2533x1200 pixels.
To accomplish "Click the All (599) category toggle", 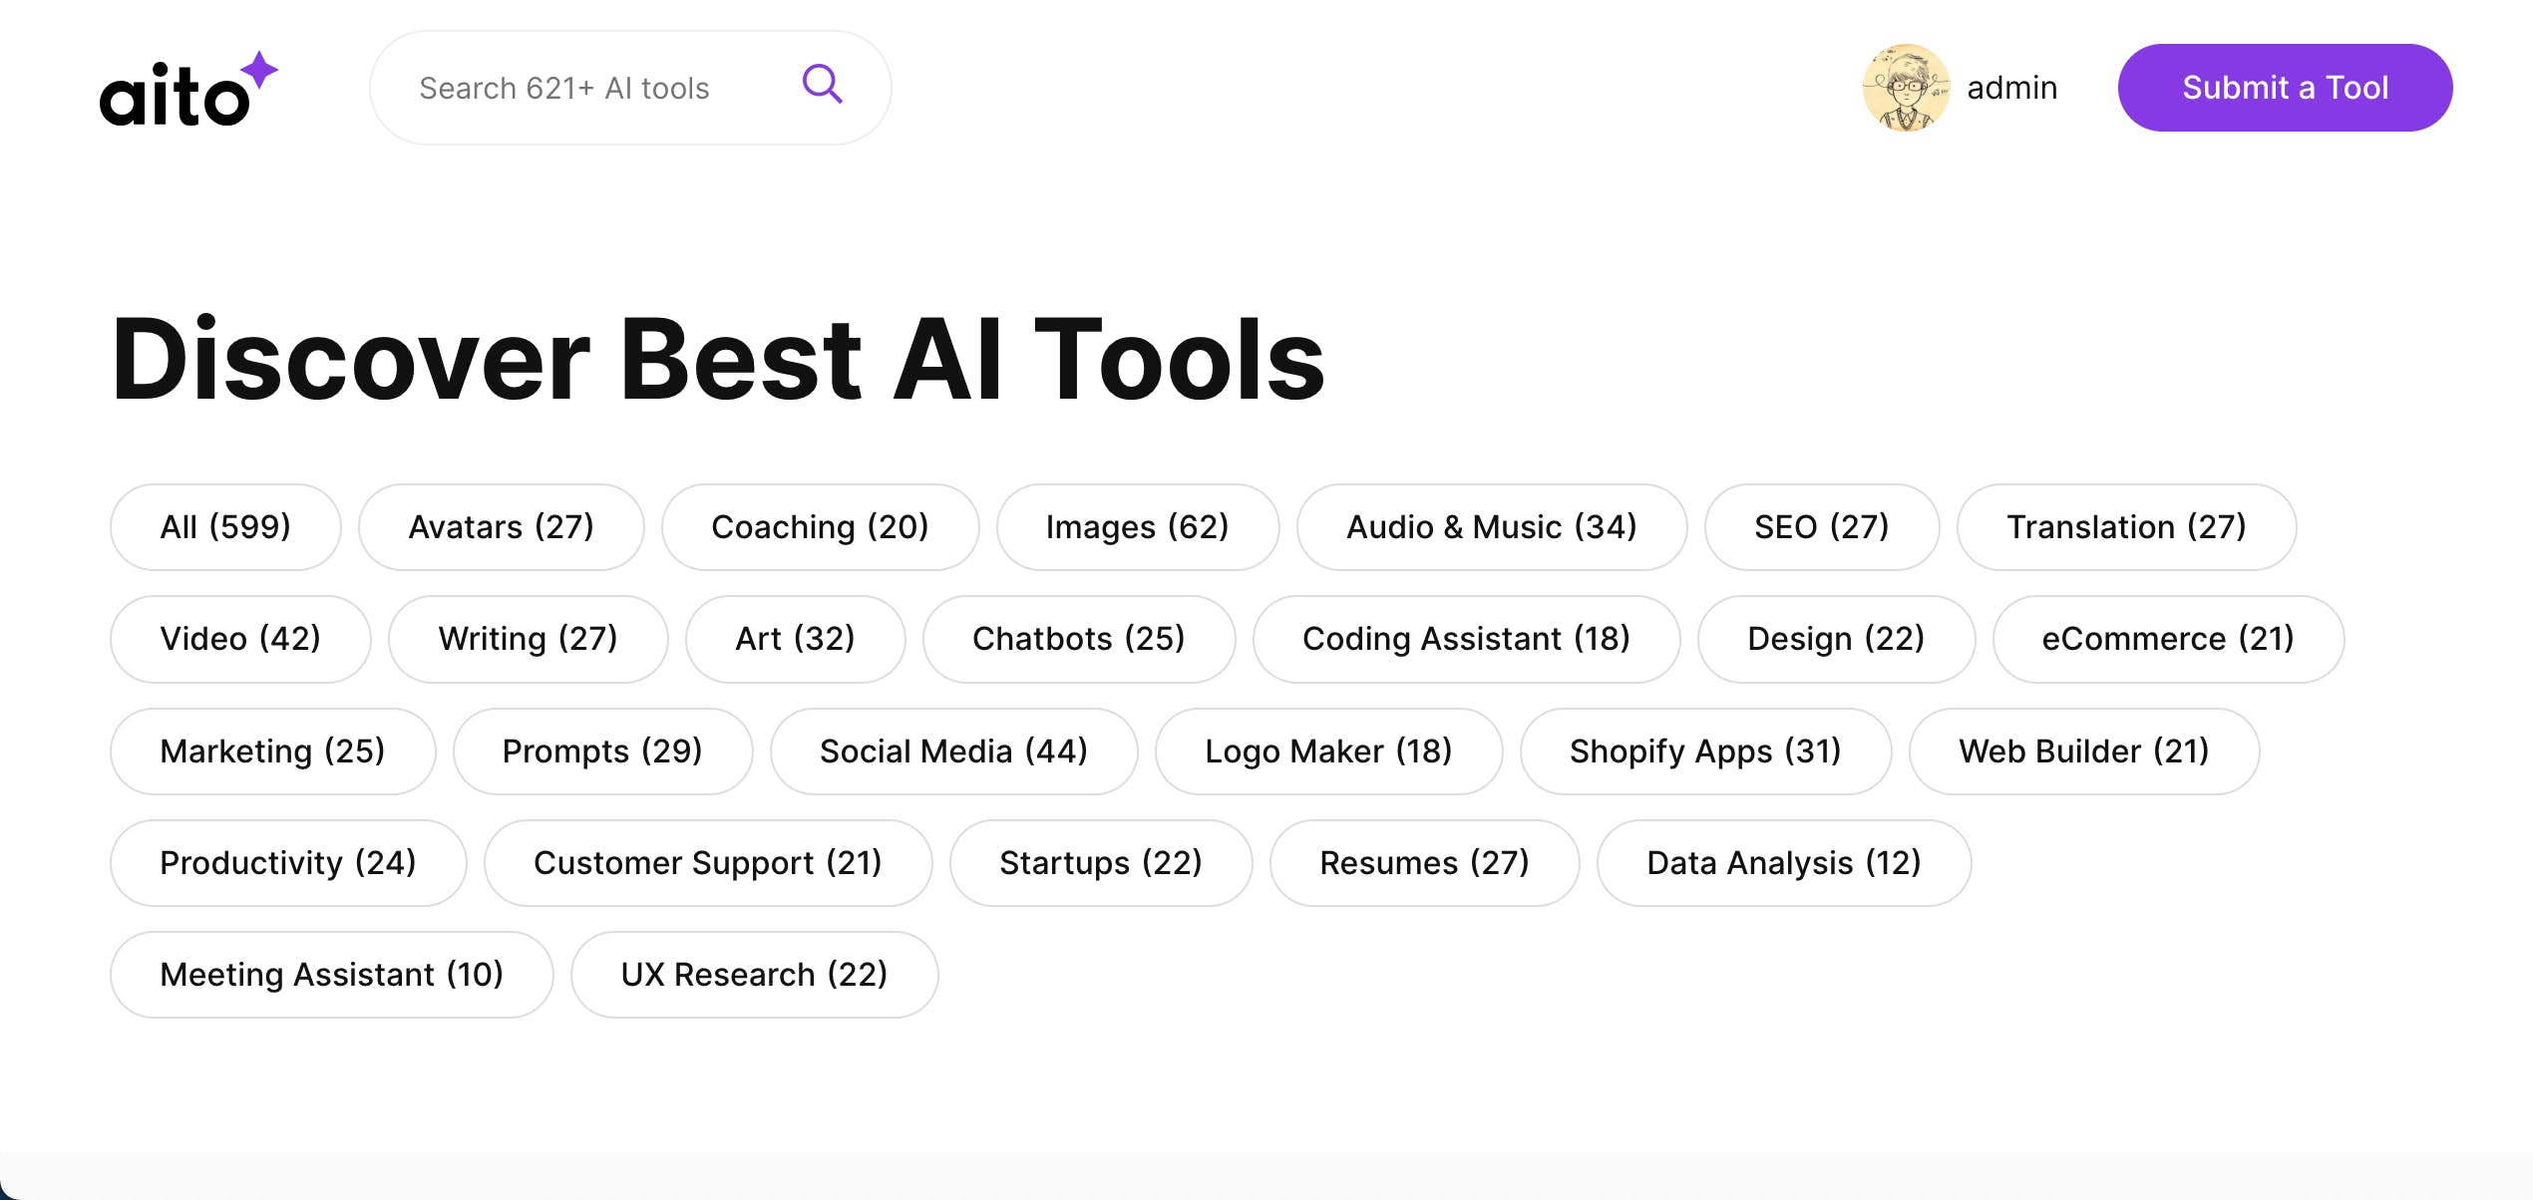I will [x=224, y=526].
